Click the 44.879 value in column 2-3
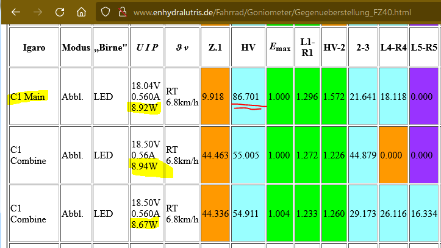The image size is (441, 248). tap(363, 155)
